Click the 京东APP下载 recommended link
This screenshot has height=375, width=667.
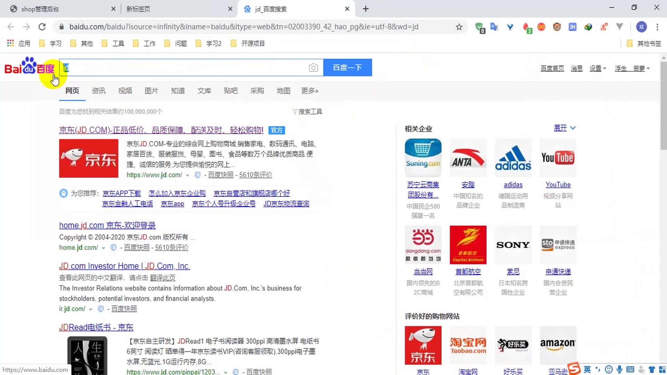[x=122, y=193]
